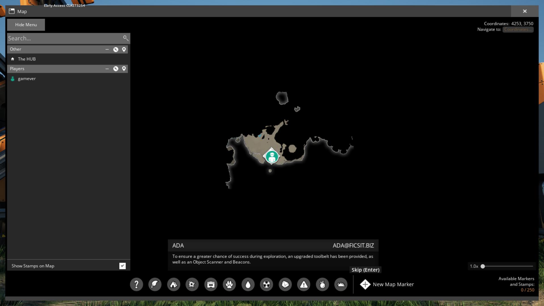Click the Navigate to coordinates field

tap(518, 29)
